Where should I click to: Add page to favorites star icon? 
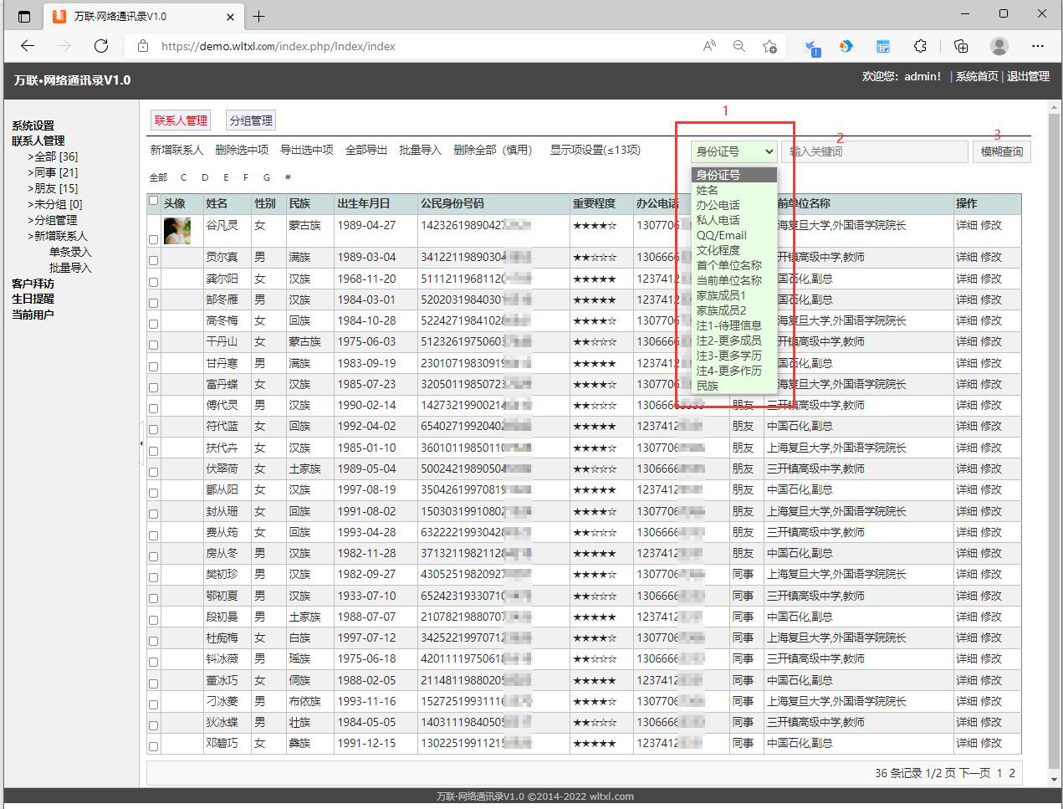[769, 46]
